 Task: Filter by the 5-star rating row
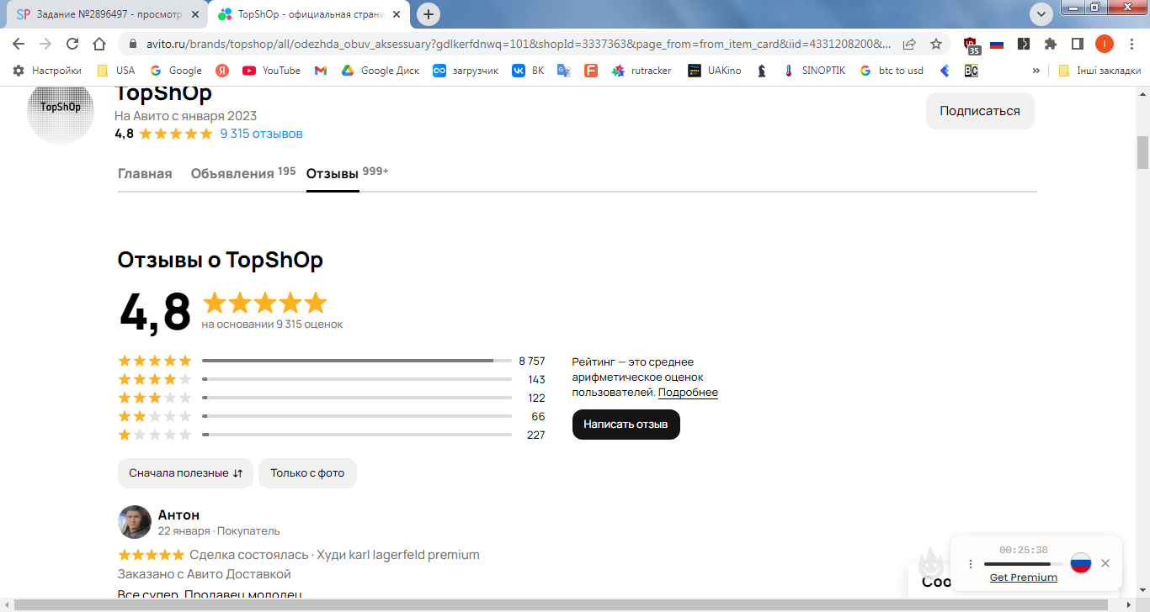(332, 361)
